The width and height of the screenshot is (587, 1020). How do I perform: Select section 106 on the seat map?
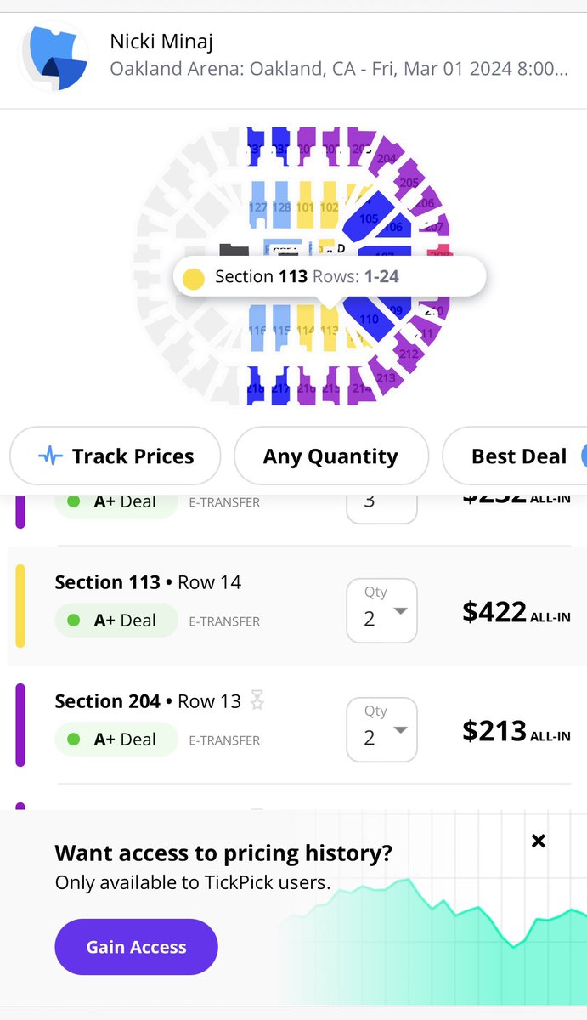[x=393, y=227]
